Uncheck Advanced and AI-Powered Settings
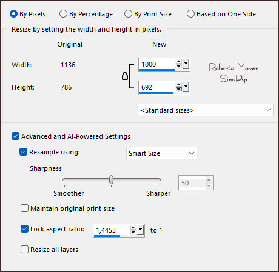The image size is (279, 272). point(15,136)
